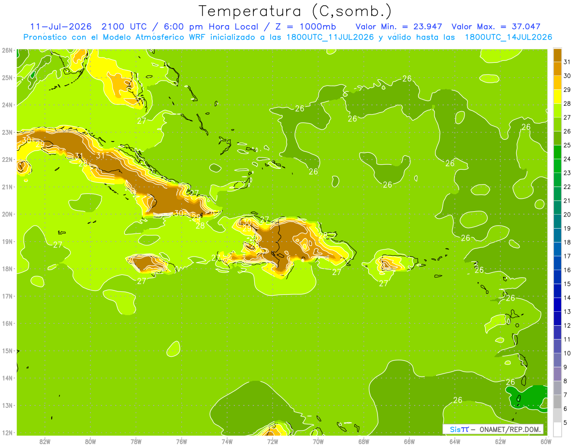
Task: Click the "62W" longitude axis label
Action: [500, 441]
